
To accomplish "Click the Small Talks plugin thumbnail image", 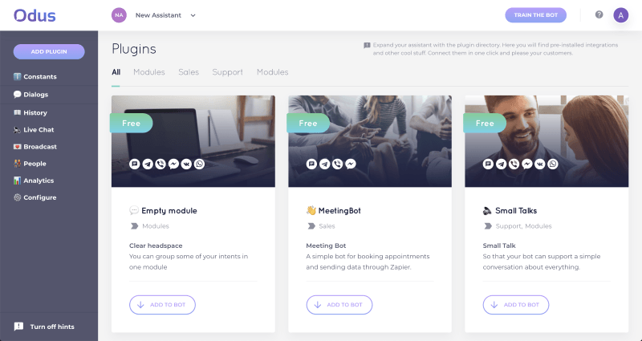I will point(547,141).
